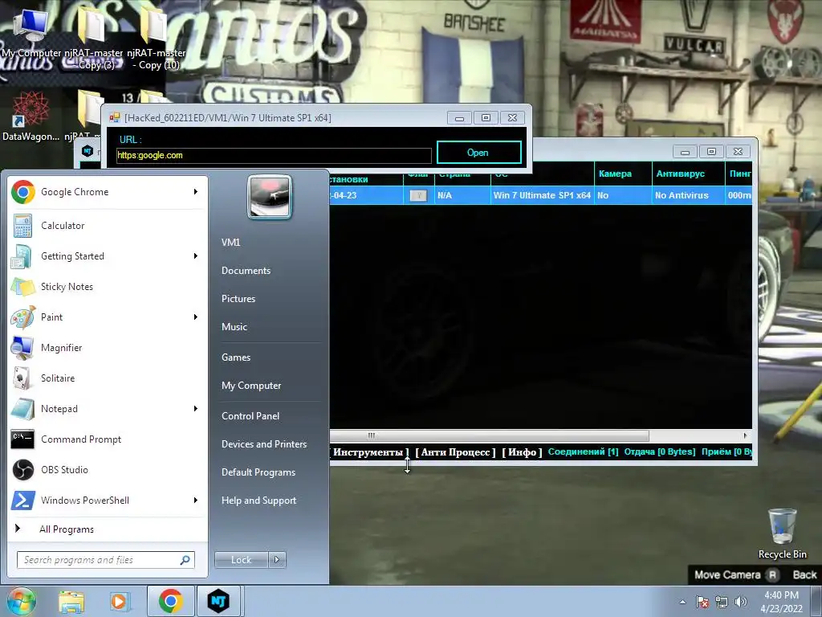Click the URL input field
Image resolution: width=822 pixels, height=617 pixels.
pos(274,155)
